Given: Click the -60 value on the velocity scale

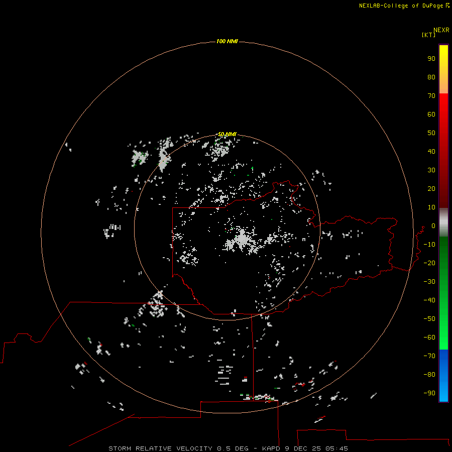Looking at the screenshot, I should pyautogui.click(x=429, y=337).
